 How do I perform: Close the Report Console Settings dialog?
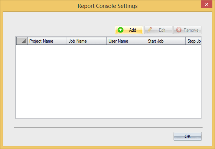(x=206, y=4)
